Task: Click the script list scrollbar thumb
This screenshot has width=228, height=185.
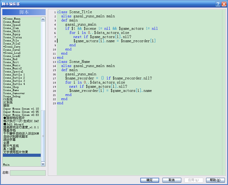Action: pyautogui.click(x=43, y=136)
